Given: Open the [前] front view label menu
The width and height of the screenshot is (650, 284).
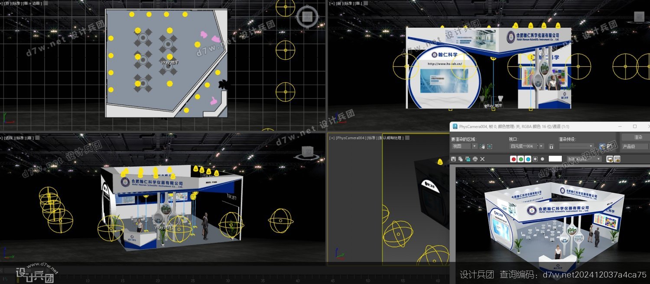Looking at the screenshot, I should [338, 3].
